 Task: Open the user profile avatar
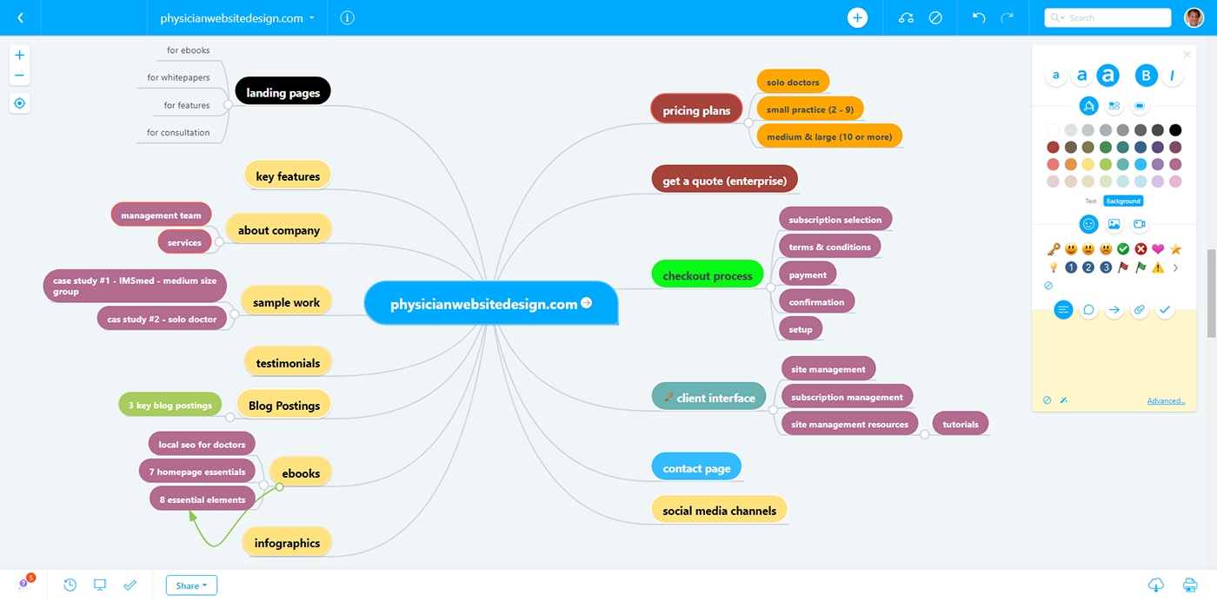[x=1194, y=17]
